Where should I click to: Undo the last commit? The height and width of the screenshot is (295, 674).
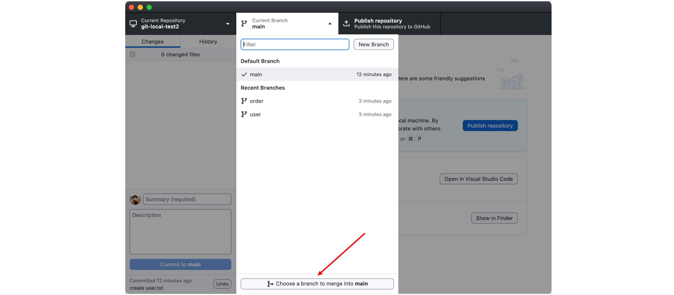point(222,284)
